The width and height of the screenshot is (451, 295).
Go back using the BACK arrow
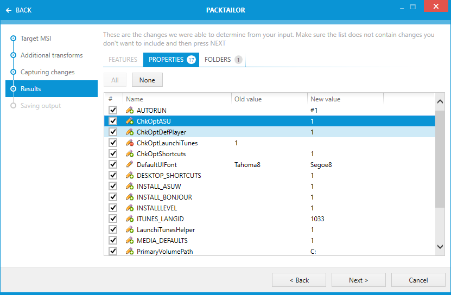point(18,10)
